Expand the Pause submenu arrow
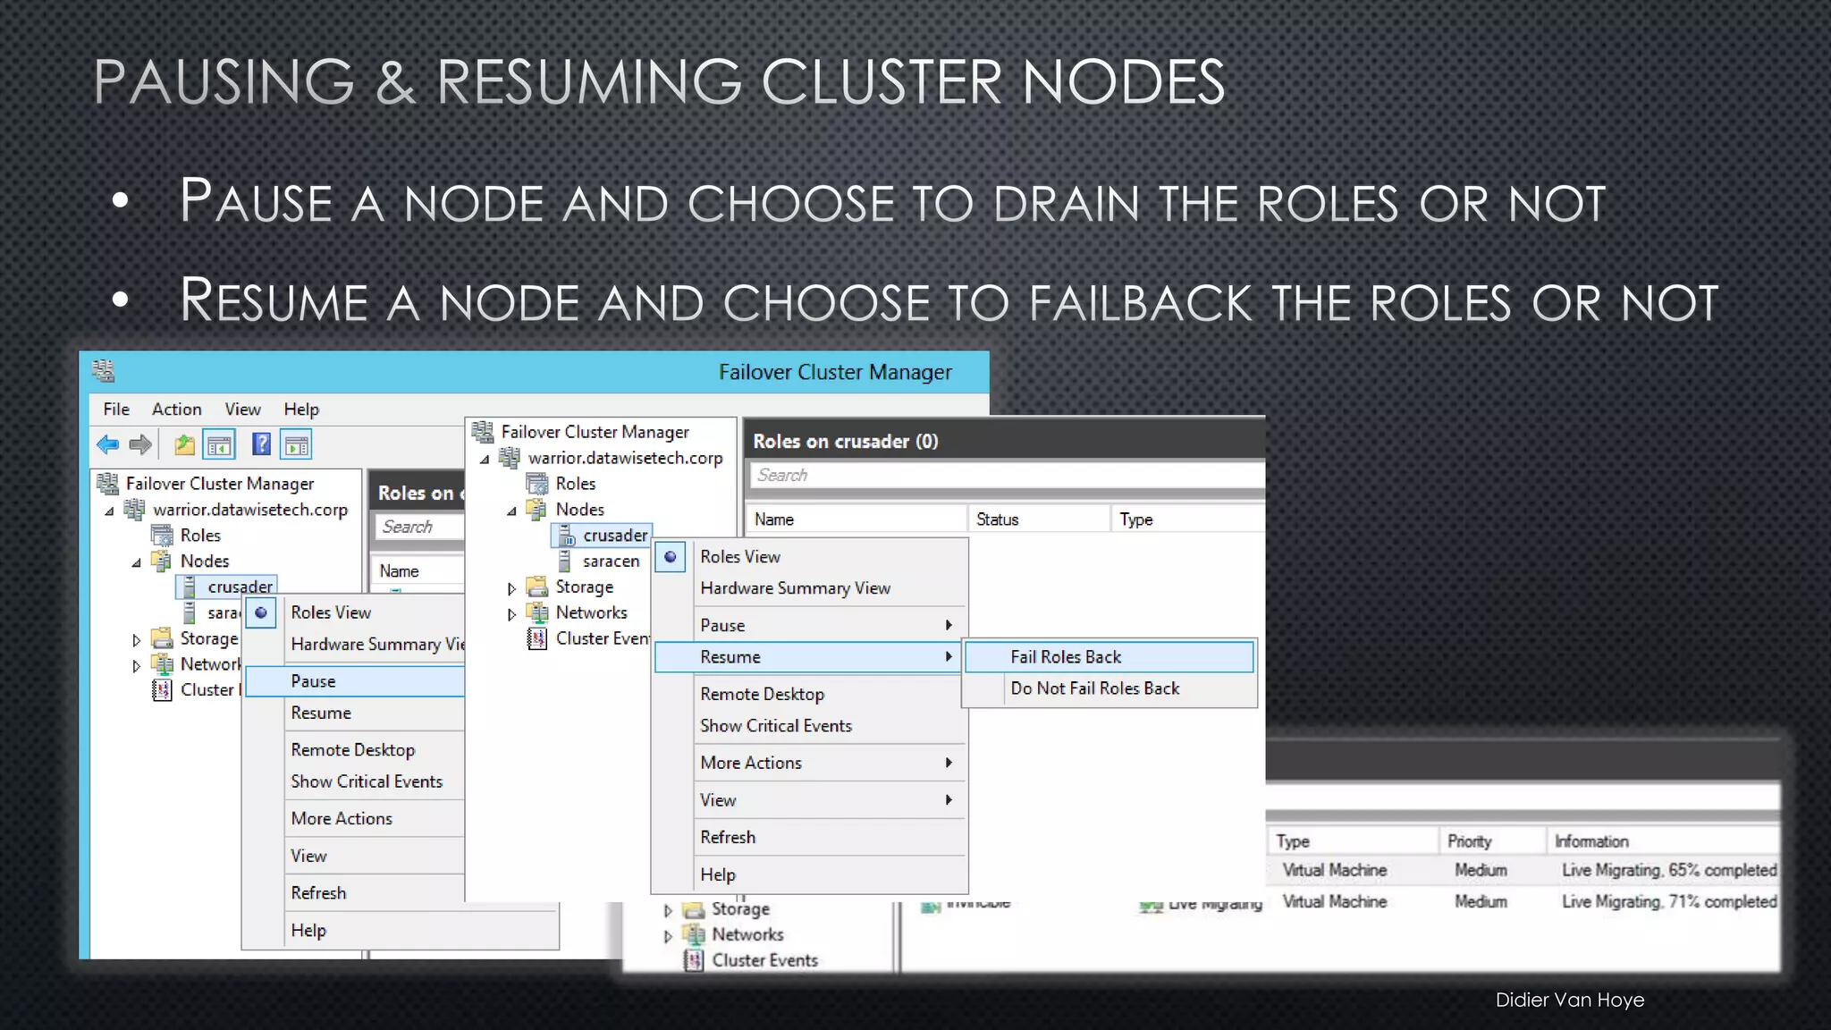This screenshot has width=1831, height=1030. 949,625
